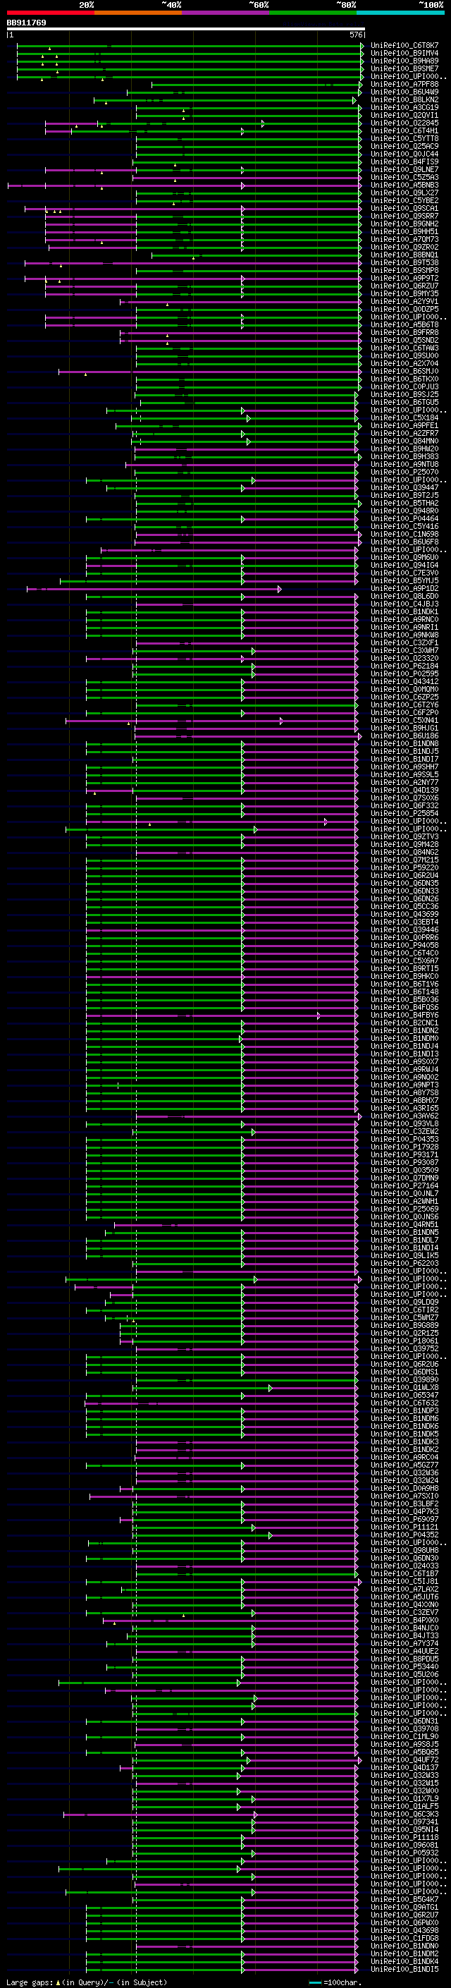Open hit UniRef100_A7PF88
The width and height of the screenshot is (451, 1988).
(404, 84)
